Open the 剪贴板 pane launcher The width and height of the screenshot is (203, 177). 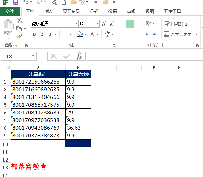point(26,45)
